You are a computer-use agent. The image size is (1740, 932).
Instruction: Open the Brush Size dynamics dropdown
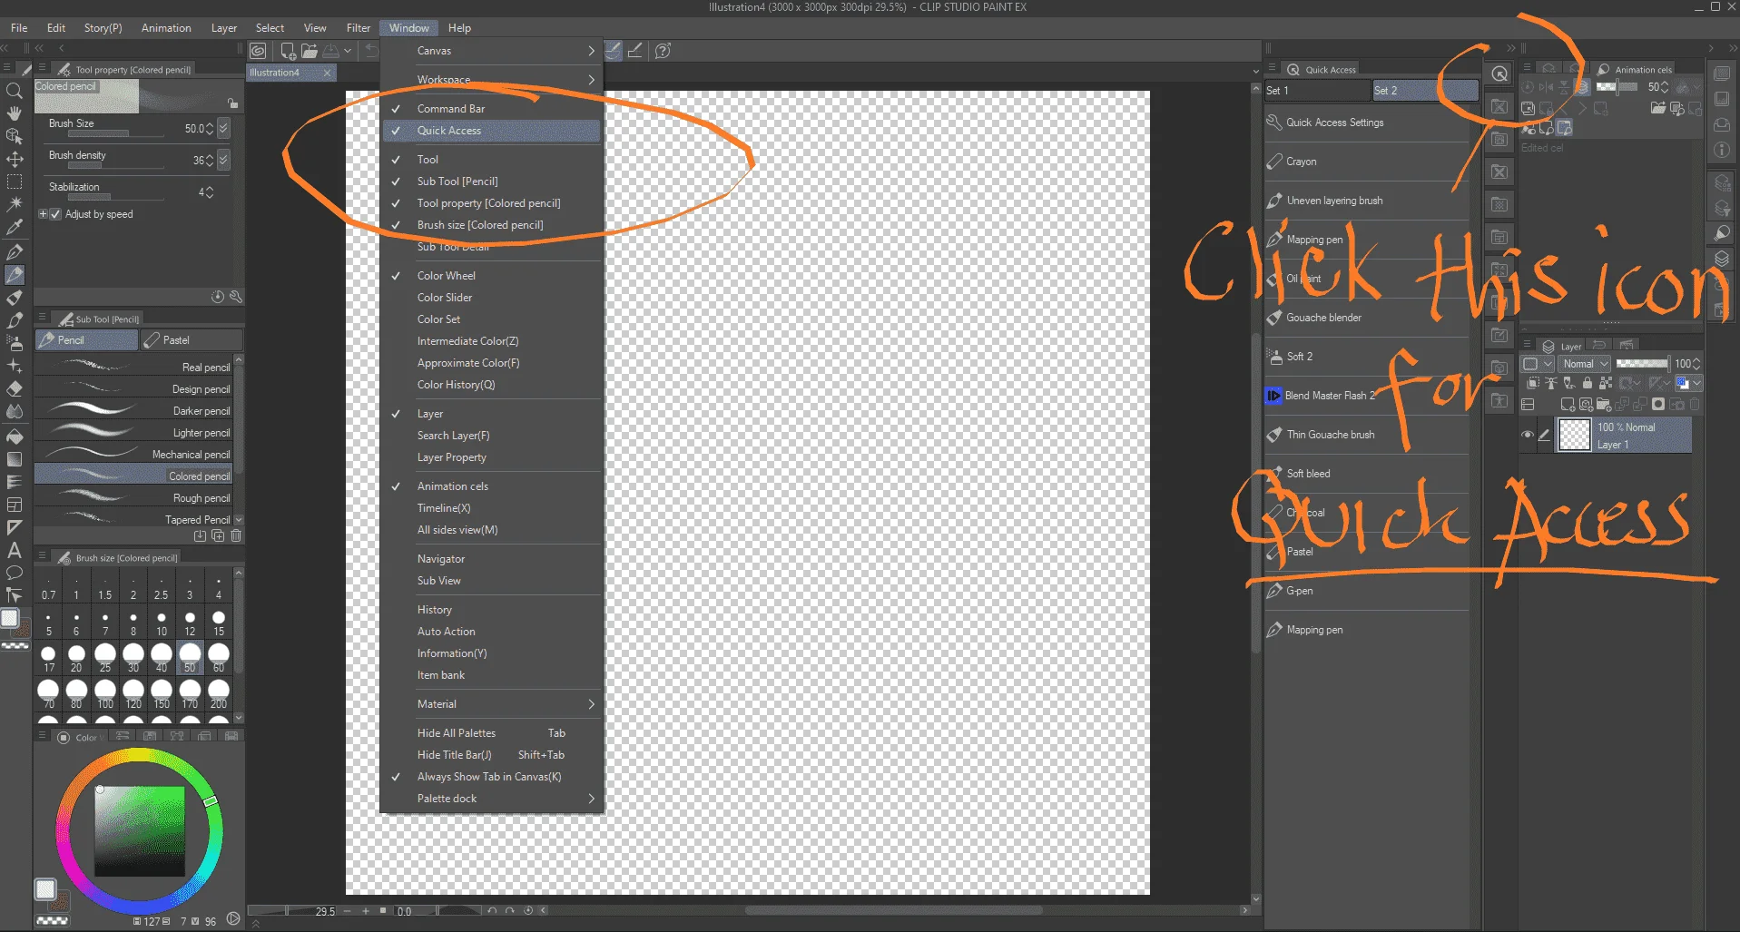coord(223,129)
